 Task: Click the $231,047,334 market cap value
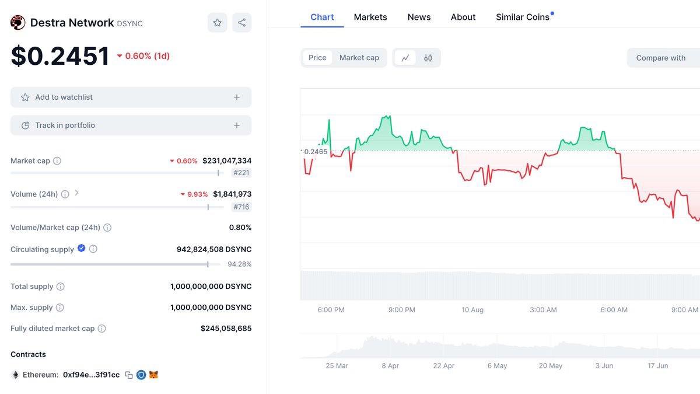(x=227, y=161)
